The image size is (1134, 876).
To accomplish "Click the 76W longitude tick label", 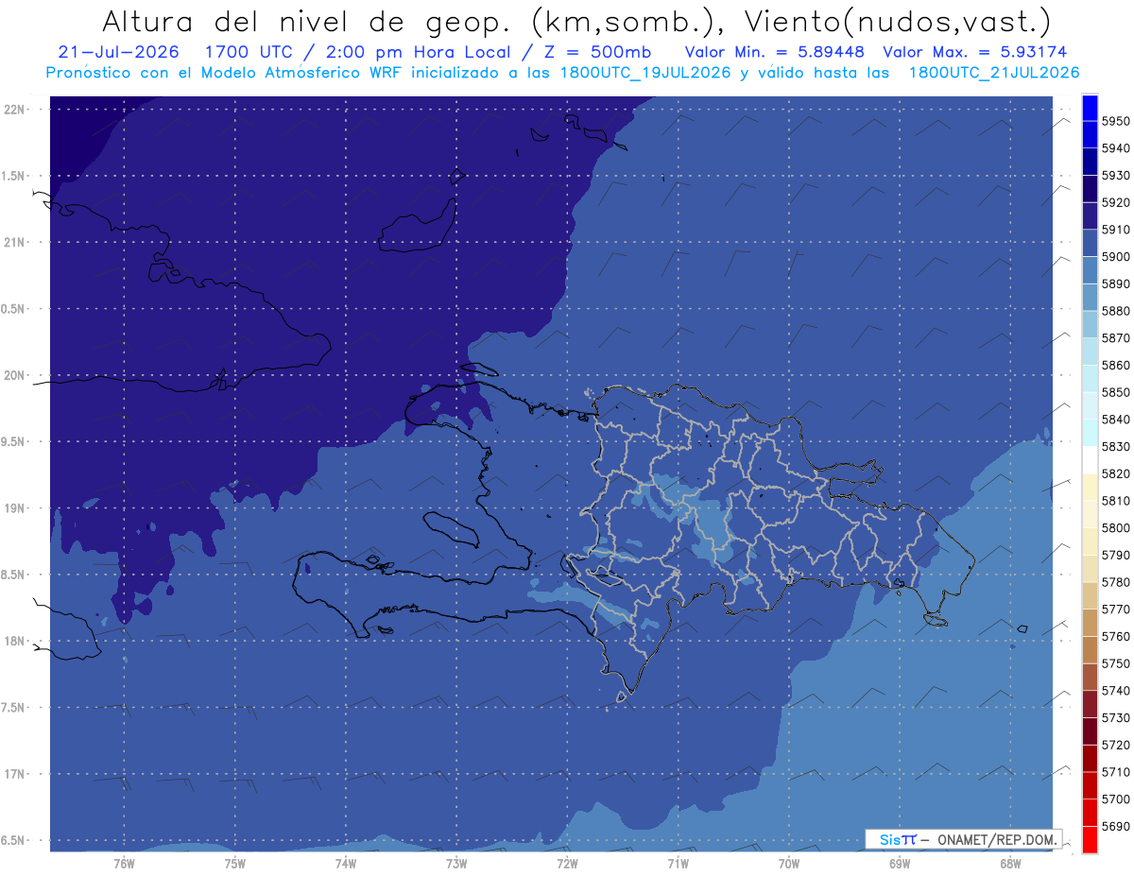I will (x=124, y=863).
